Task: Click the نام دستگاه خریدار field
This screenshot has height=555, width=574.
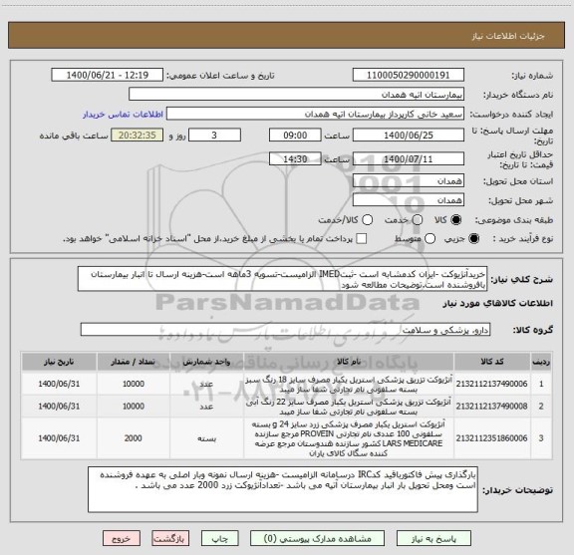Action: 297,95
